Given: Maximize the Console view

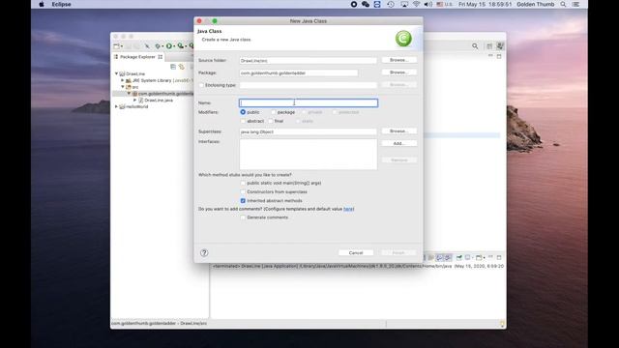Looking at the screenshot, I should 499,257.
